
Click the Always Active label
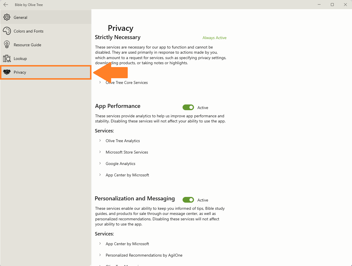[x=215, y=38]
